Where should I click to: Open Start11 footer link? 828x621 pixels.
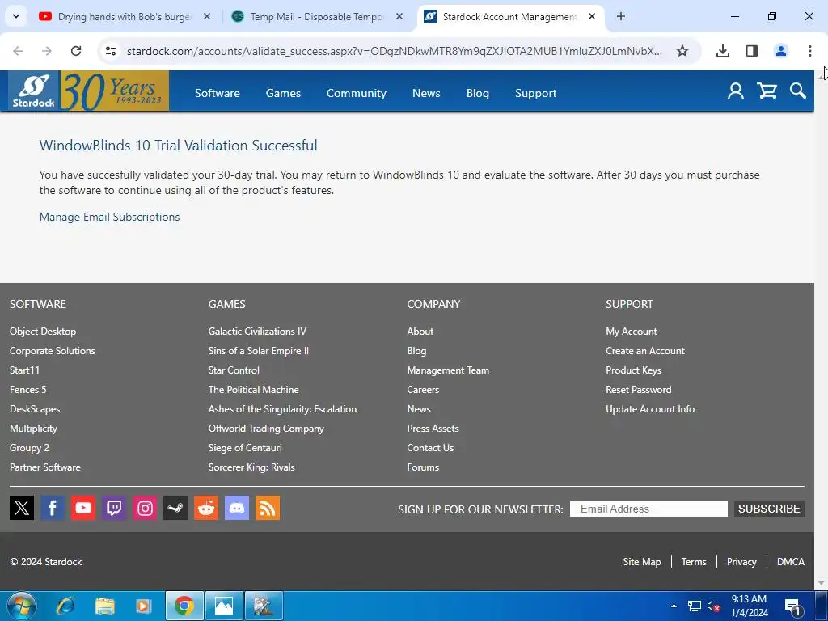click(x=24, y=370)
